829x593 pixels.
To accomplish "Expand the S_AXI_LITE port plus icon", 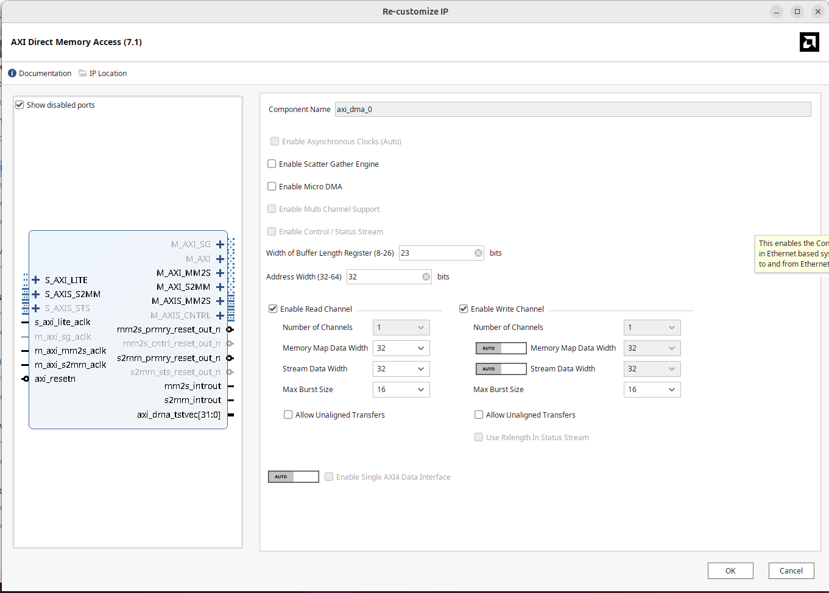I will [36, 280].
